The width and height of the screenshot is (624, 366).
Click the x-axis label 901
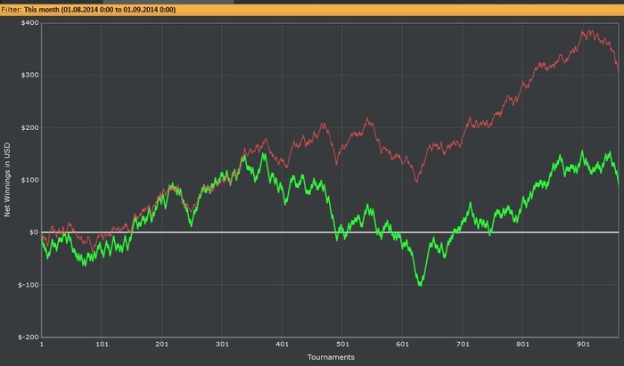[x=583, y=344]
